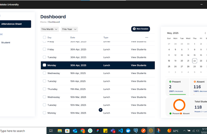Select the checkbox on Thursday 11th Mar row

tap(44, 89)
